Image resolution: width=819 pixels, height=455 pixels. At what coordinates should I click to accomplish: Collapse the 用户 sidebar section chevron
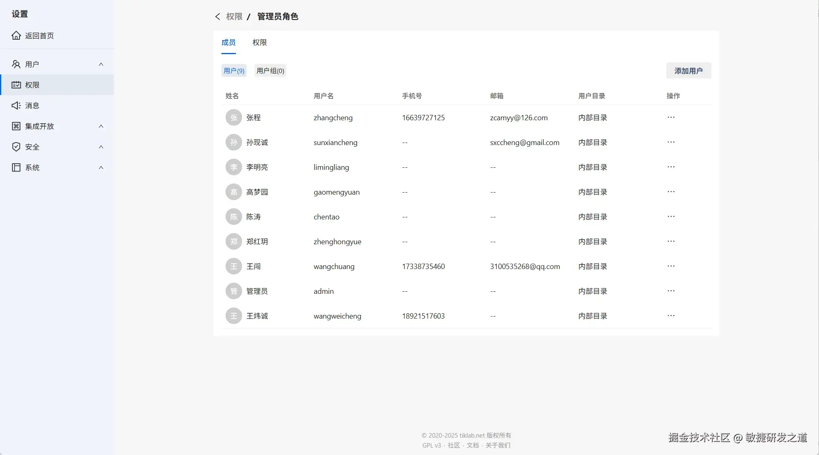tap(101, 64)
